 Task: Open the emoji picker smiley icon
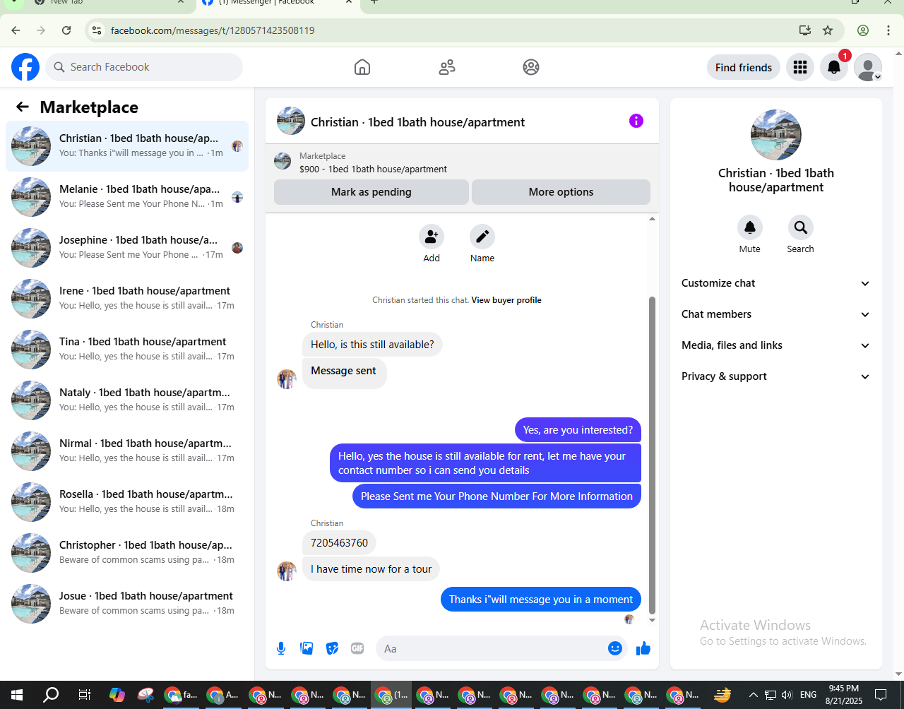click(x=615, y=648)
